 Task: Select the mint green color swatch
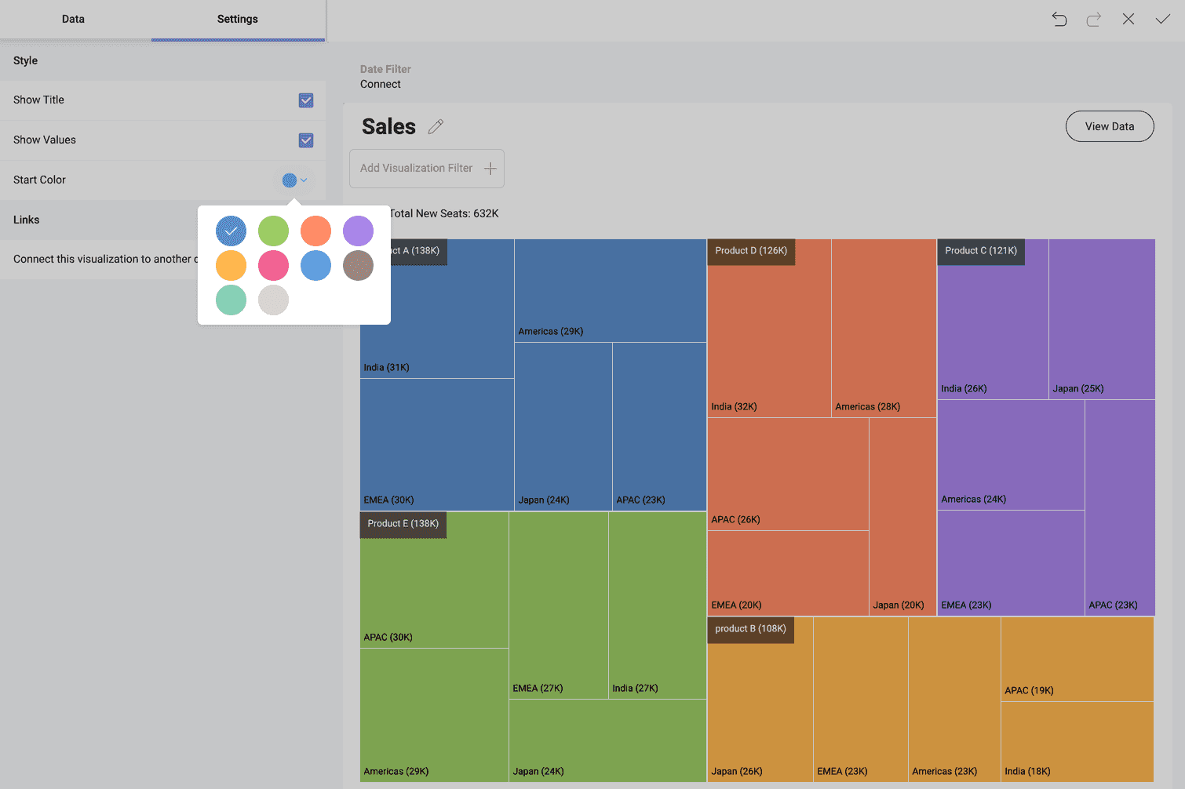click(x=231, y=300)
